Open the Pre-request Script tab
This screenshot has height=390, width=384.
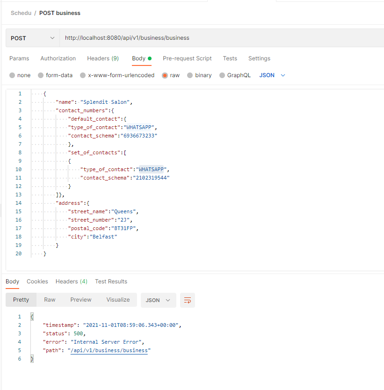click(x=187, y=58)
